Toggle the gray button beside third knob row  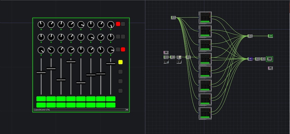pyautogui.click(x=118, y=49)
